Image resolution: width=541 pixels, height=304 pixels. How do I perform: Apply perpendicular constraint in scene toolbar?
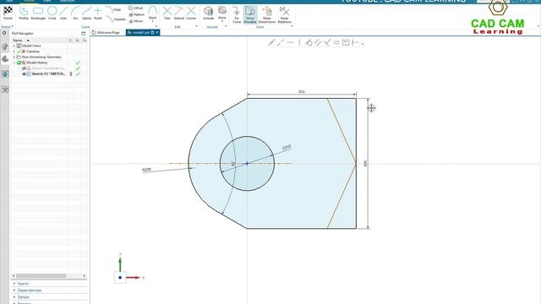327,42
